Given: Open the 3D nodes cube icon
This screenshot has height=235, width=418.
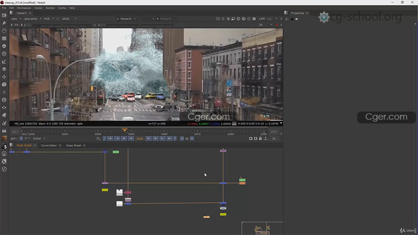Looking at the screenshot, I should [4, 85].
